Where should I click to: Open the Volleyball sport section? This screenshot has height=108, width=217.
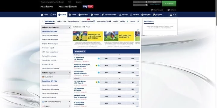click(x=146, y=15)
